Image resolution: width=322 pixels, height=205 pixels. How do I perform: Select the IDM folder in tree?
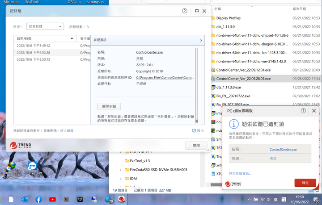(131, 179)
